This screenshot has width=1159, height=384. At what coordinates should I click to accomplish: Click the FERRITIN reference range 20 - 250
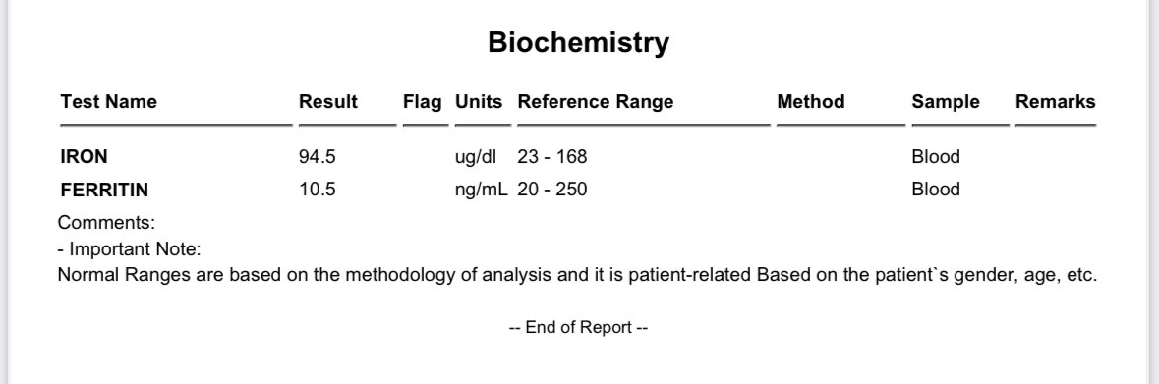click(552, 190)
